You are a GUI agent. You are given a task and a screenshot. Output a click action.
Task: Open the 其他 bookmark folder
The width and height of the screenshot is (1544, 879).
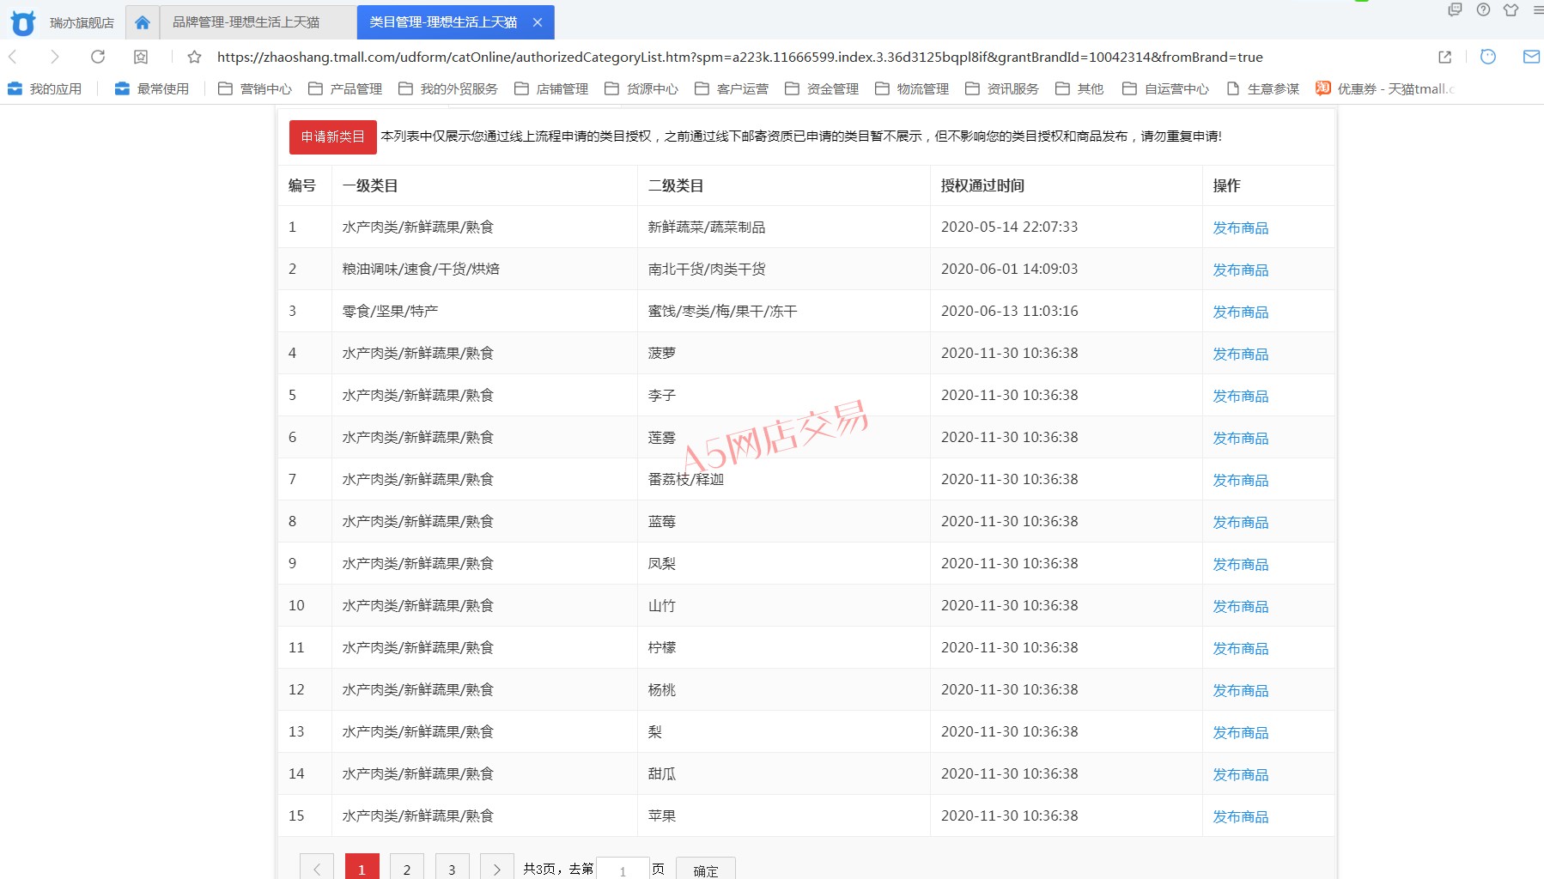pyautogui.click(x=1079, y=88)
